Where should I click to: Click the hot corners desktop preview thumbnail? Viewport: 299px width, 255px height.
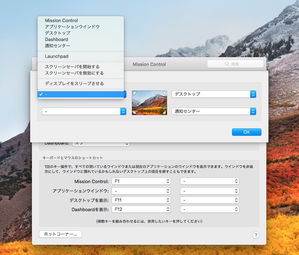(x=149, y=103)
